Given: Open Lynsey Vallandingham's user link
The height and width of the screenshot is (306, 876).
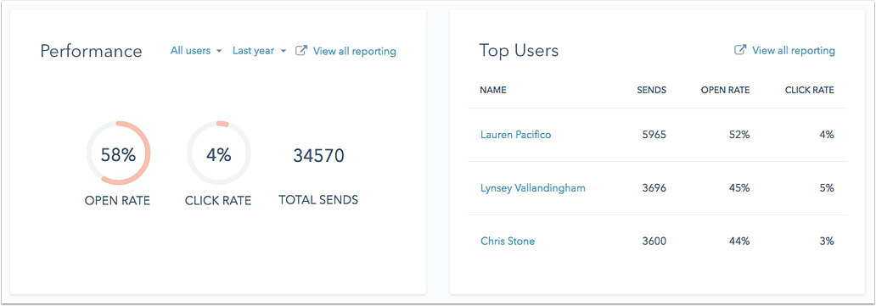Looking at the screenshot, I should 533,188.
